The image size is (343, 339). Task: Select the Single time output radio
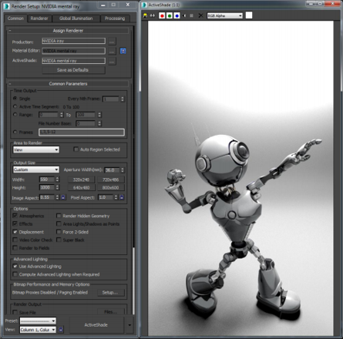(15, 99)
